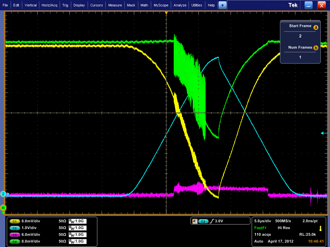Open the MyScope menu
Image resolution: width=330 pixels, height=247 pixels.
pos(161,5)
